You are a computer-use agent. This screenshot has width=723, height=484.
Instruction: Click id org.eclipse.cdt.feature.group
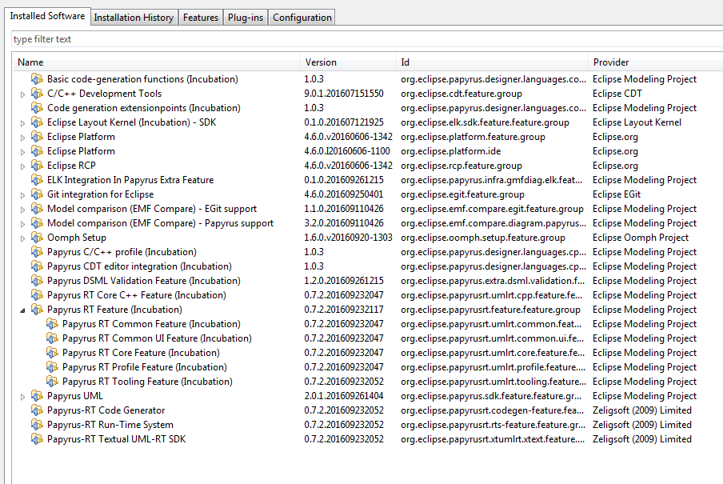[461, 94]
